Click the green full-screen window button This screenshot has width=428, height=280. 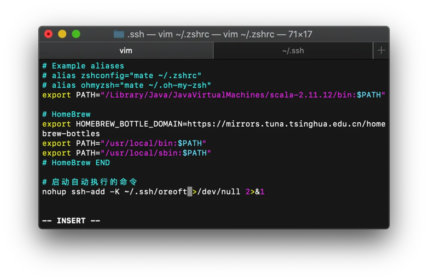[x=76, y=34]
